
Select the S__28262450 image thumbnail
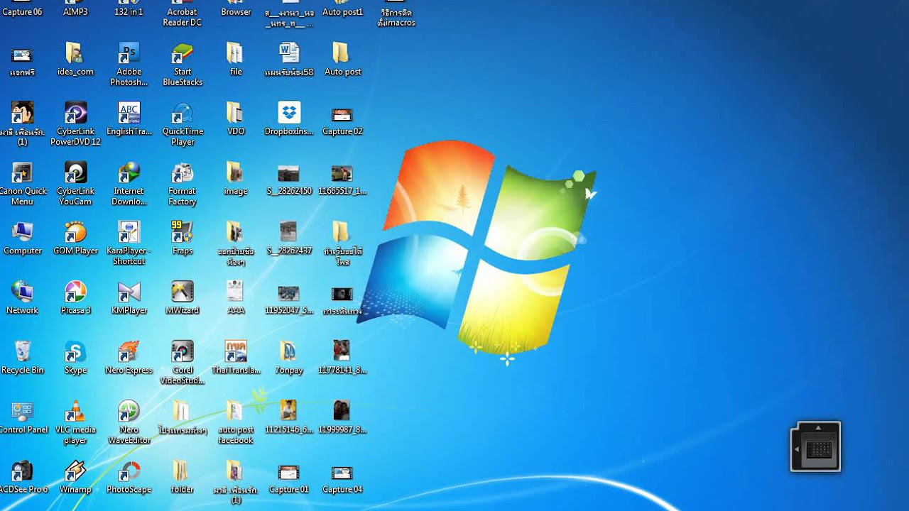point(289,173)
